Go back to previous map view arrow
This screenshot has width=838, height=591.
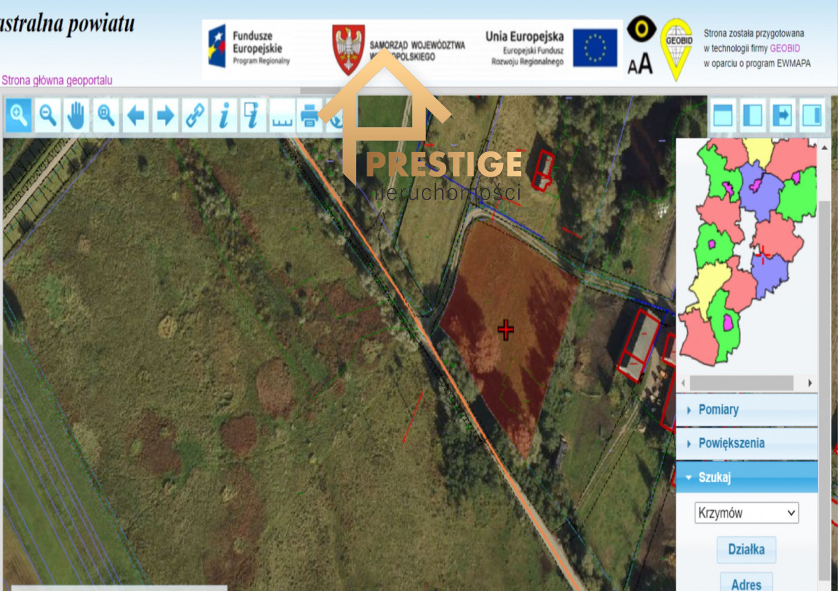click(135, 115)
